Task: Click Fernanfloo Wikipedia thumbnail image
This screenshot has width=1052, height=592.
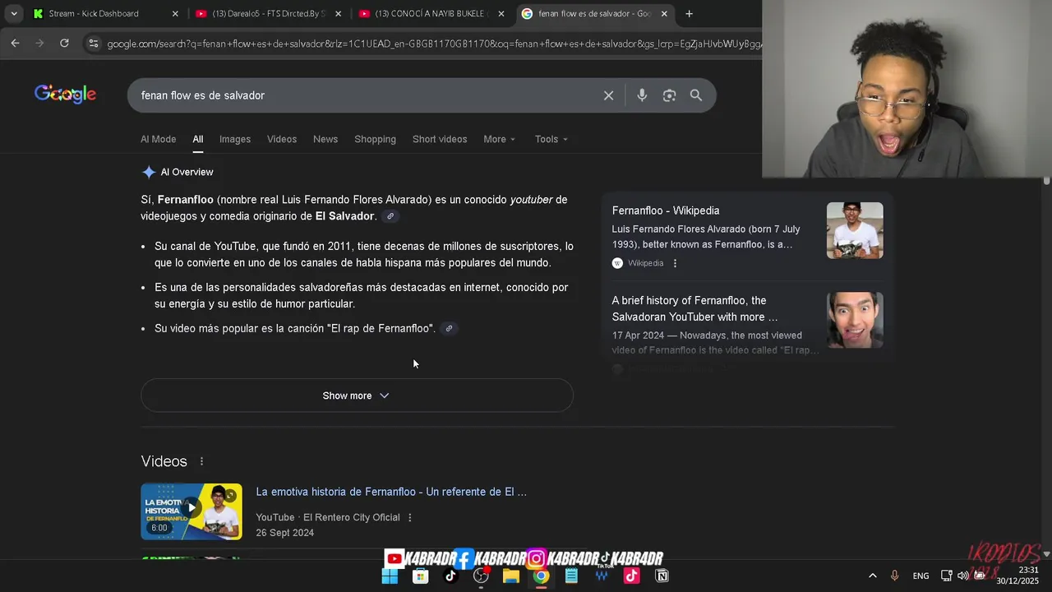Action: pos(855,230)
